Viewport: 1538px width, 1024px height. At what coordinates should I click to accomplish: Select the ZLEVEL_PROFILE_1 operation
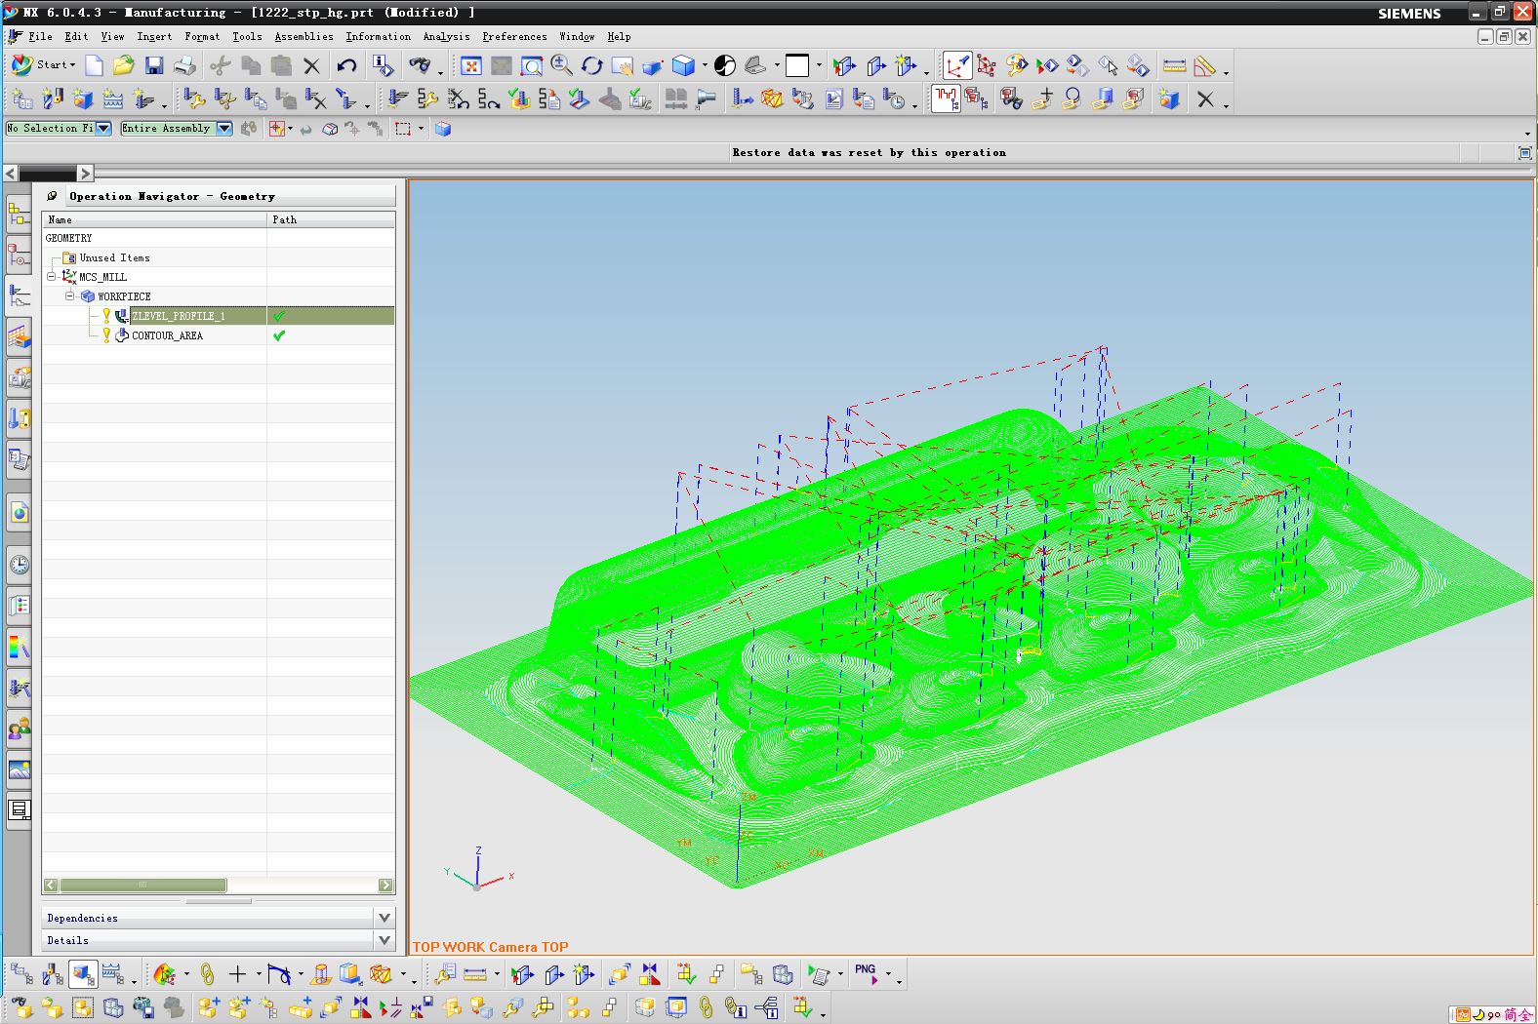(179, 316)
